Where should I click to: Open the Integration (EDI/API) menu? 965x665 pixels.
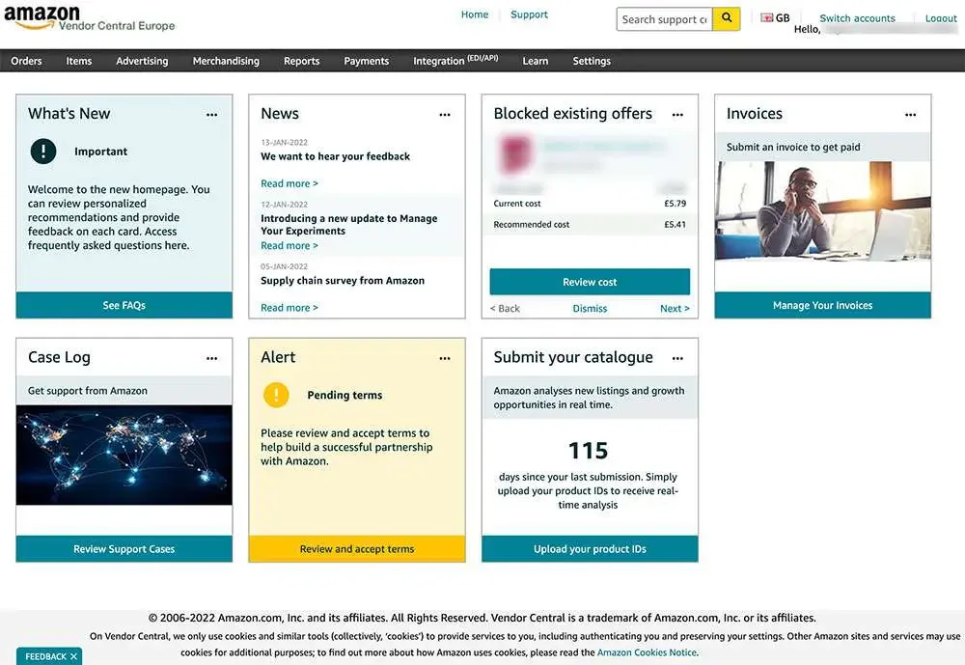click(455, 61)
